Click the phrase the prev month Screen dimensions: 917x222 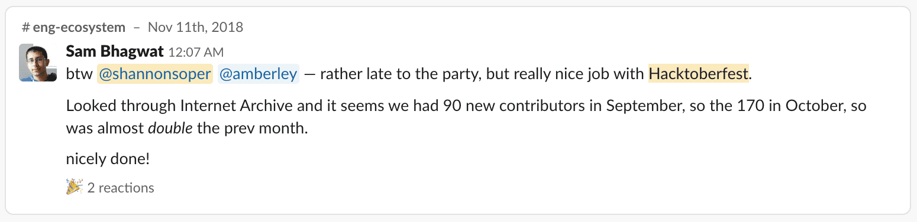pos(252,128)
